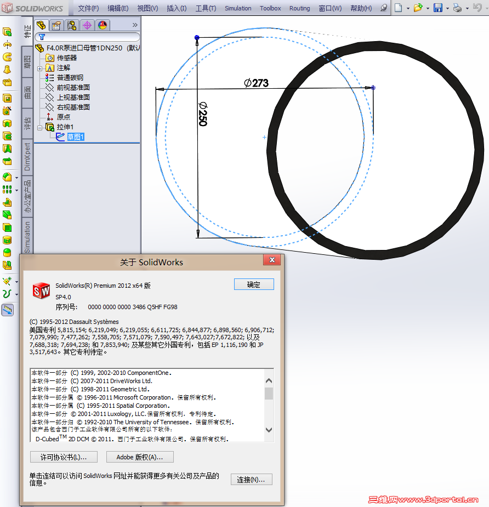This screenshot has height=507, width=489.
Task: Click the Save icon in top toolbar
Action: click(x=438, y=8)
